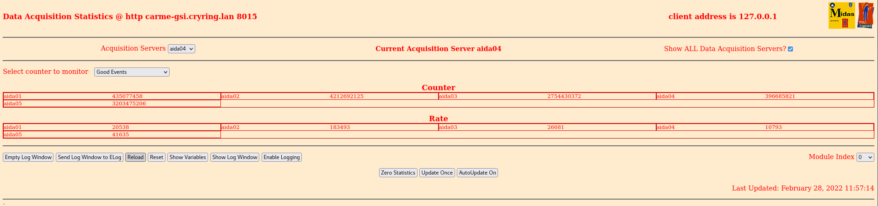Select aida02 rate value 183493

click(340, 127)
